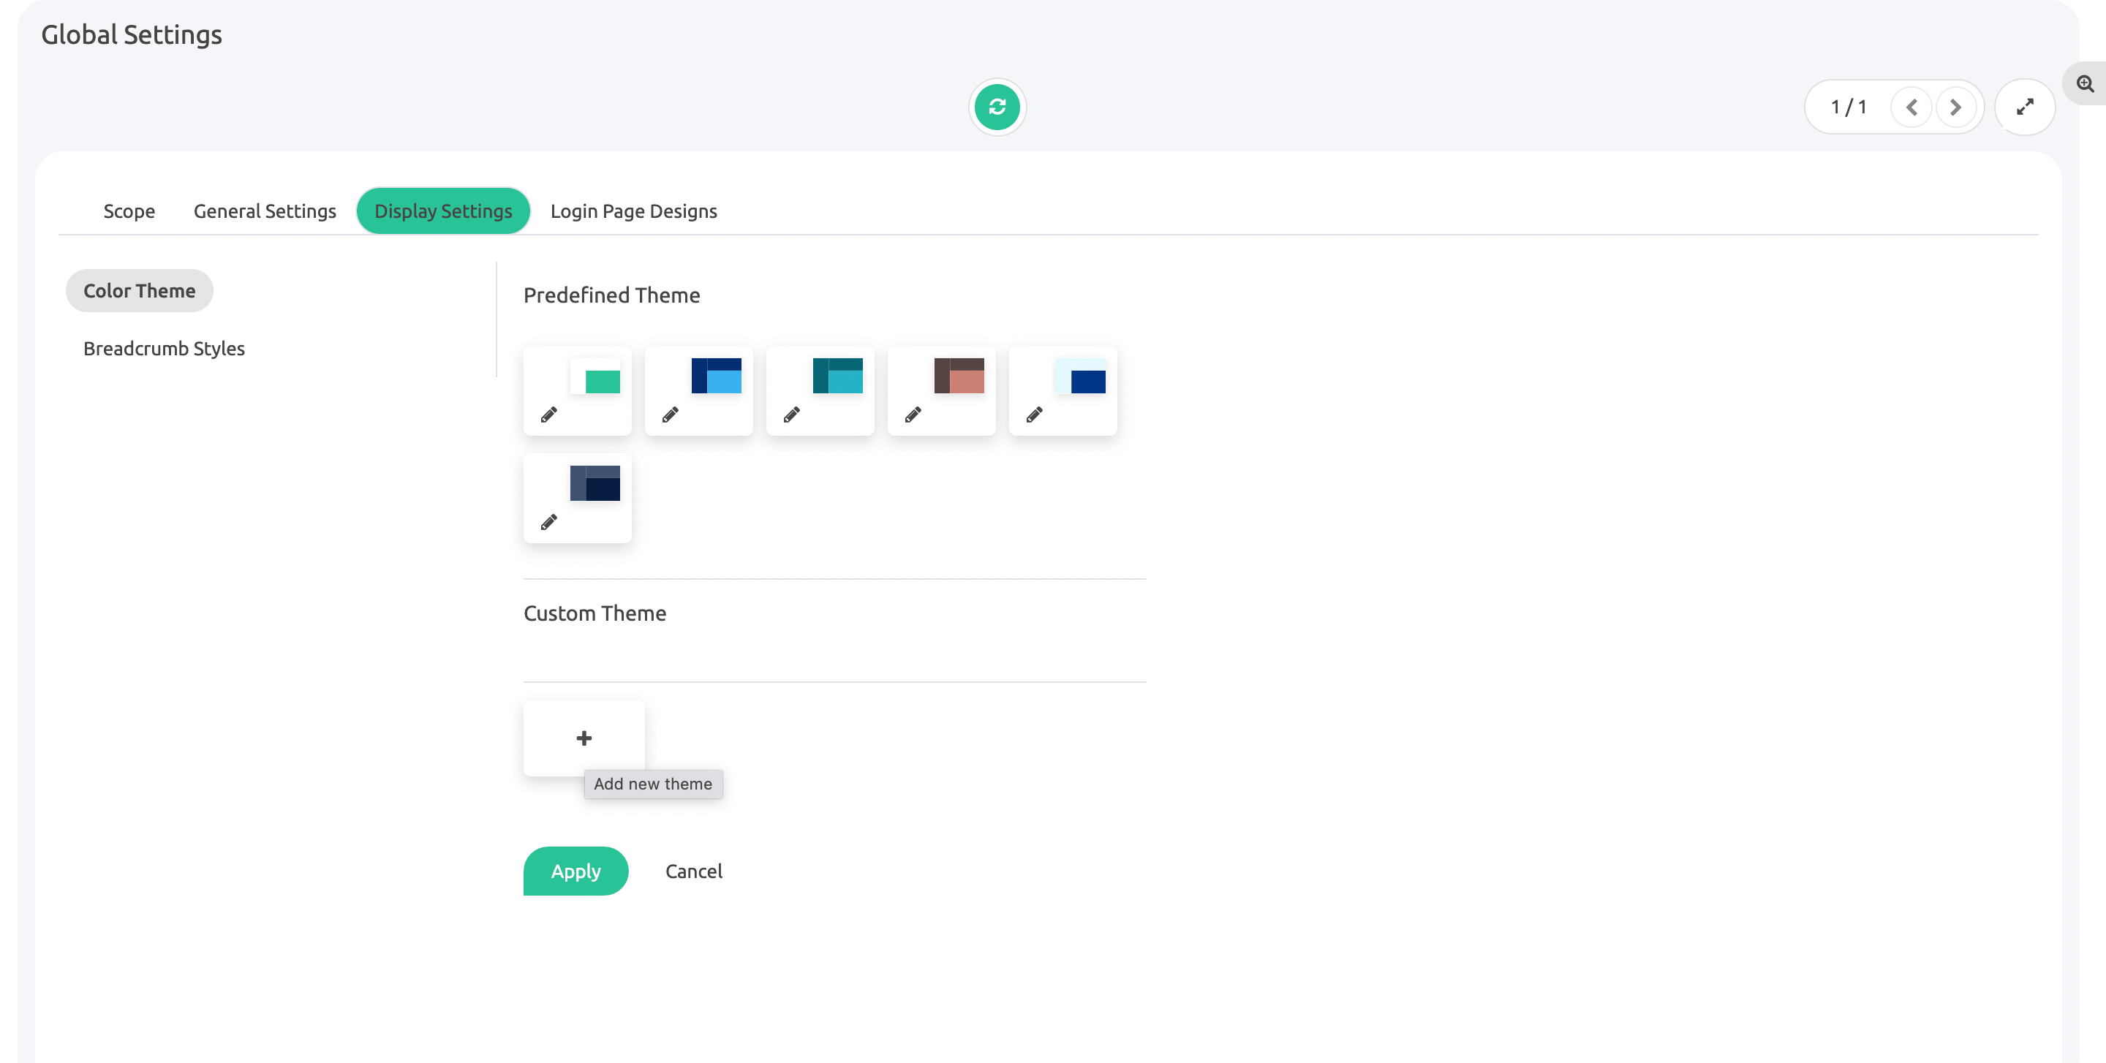2106x1063 pixels.
Task: Click the magnifier zoom icon at right edge
Action: pyautogui.click(x=2085, y=83)
